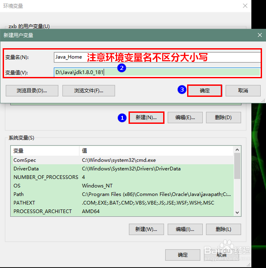
Task: Select the PATHEXT system variable row
Action: click(x=122, y=203)
